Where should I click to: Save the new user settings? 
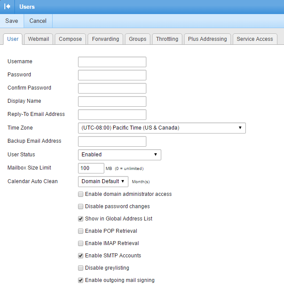[12, 21]
